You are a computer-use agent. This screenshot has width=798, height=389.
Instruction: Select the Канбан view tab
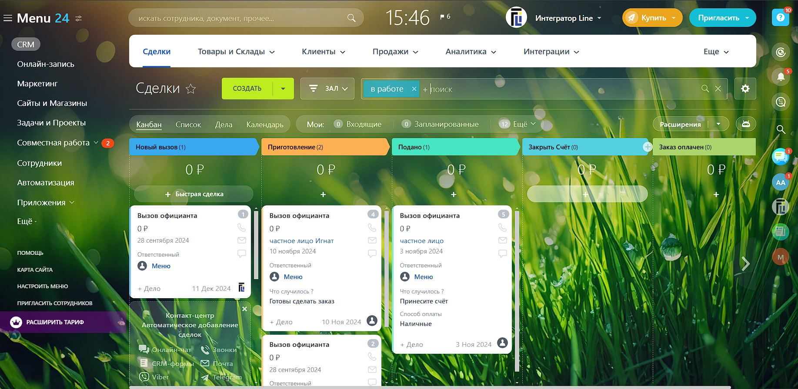[x=149, y=125]
